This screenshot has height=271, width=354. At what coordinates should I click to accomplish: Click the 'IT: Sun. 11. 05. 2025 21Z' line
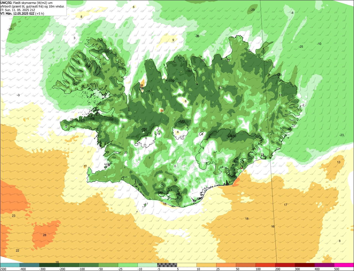pyautogui.click(x=18, y=10)
